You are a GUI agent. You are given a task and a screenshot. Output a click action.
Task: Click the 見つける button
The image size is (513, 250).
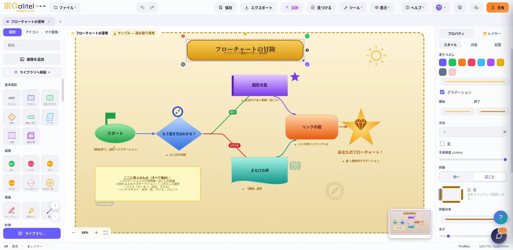321,7
